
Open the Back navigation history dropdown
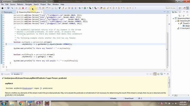tap(130, 8)
